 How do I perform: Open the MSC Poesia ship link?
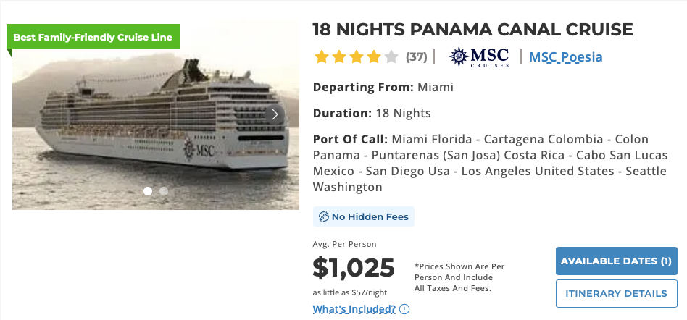tap(566, 56)
